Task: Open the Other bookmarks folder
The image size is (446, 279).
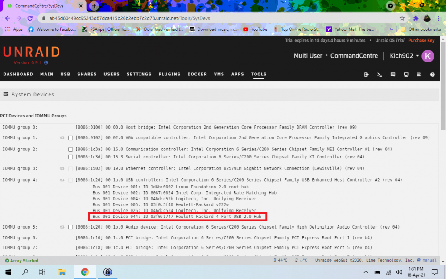Action: [x=421, y=29]
